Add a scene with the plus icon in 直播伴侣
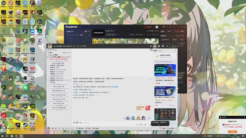 (89, 35)
